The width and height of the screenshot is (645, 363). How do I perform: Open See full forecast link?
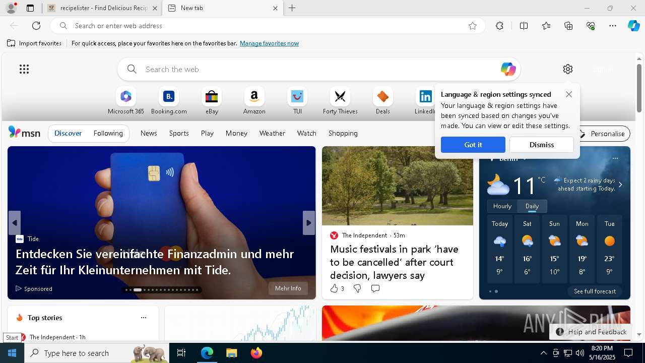[595, 291]
